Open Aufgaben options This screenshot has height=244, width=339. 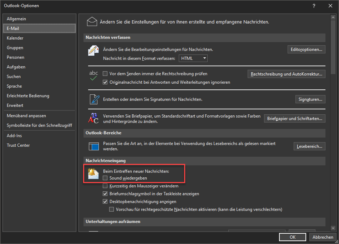[40, 67]
